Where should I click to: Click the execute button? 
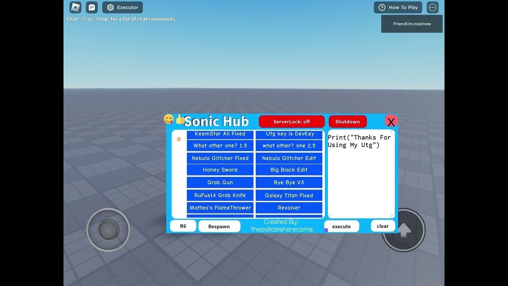point(342,226)
